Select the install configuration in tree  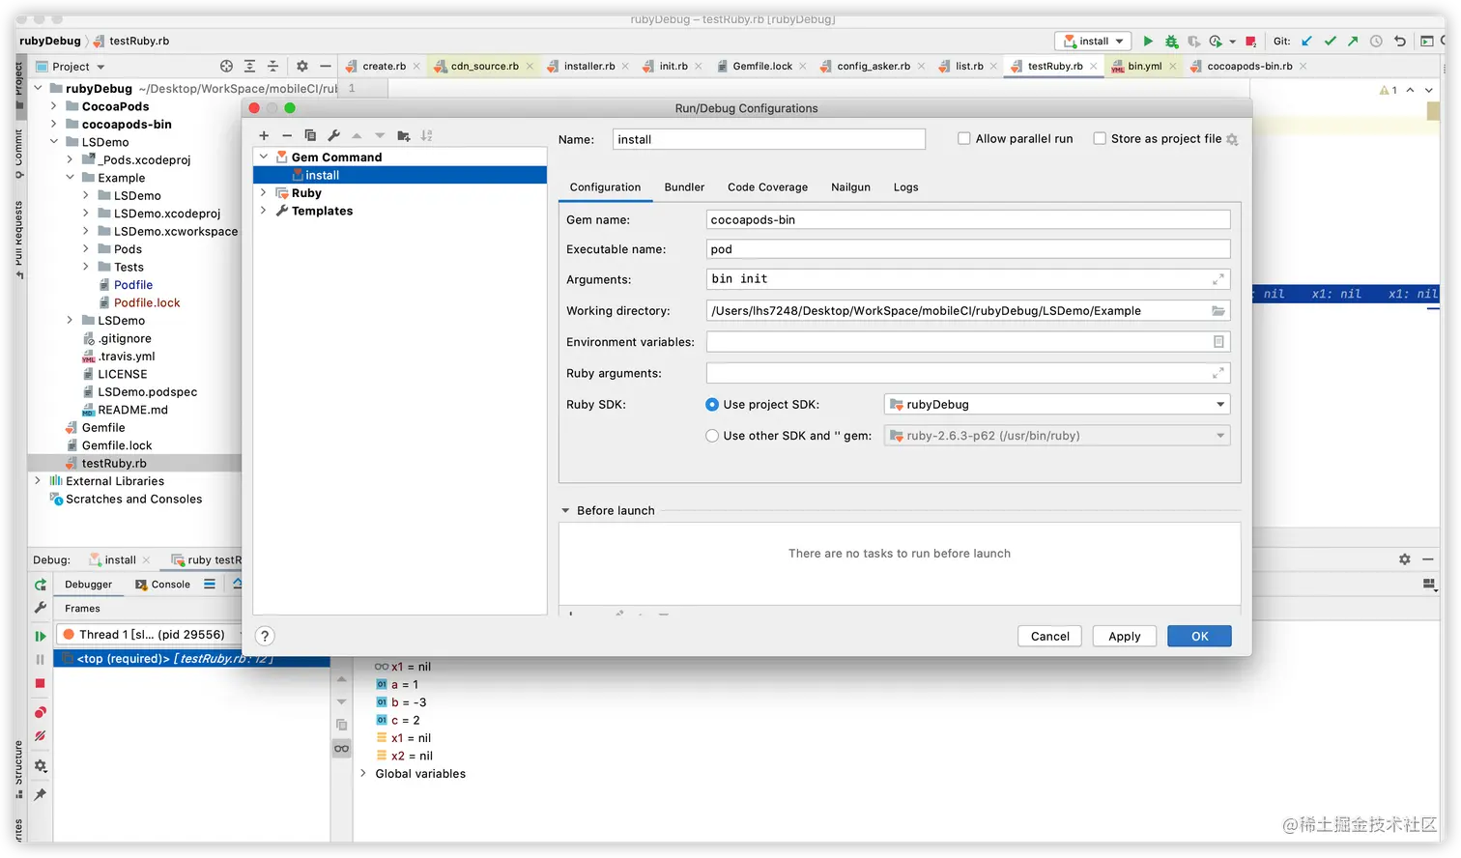[400, 176]
